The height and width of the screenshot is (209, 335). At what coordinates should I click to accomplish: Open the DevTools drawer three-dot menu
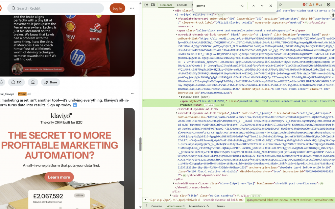coord(146,206)
